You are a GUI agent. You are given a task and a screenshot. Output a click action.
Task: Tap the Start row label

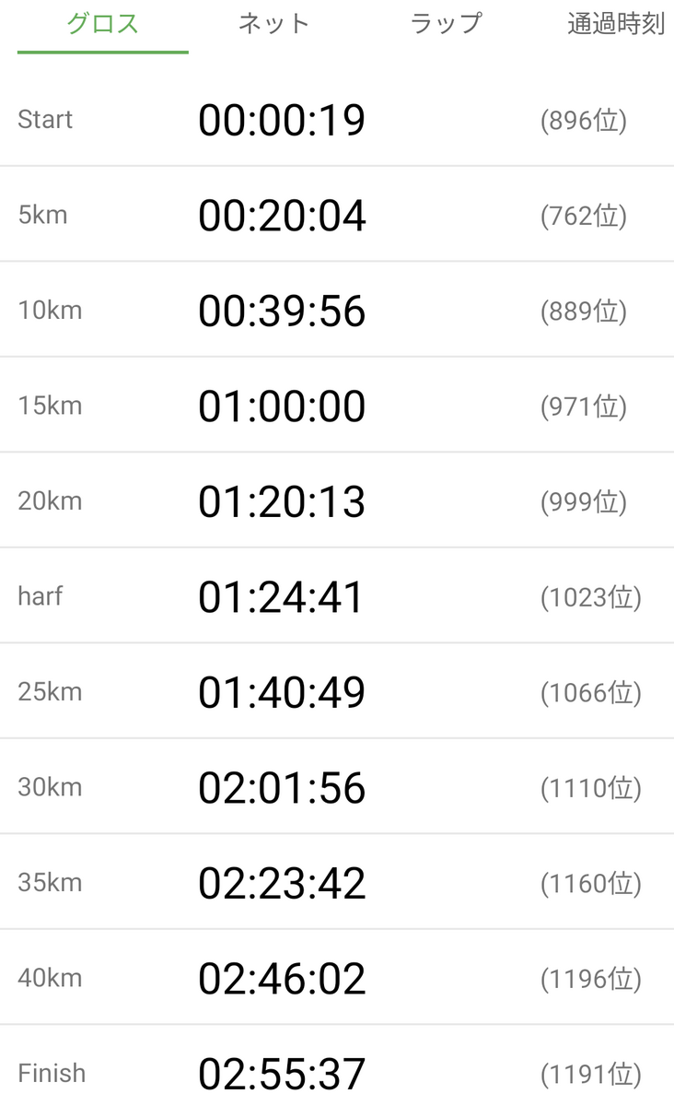[x=45, y=120]
